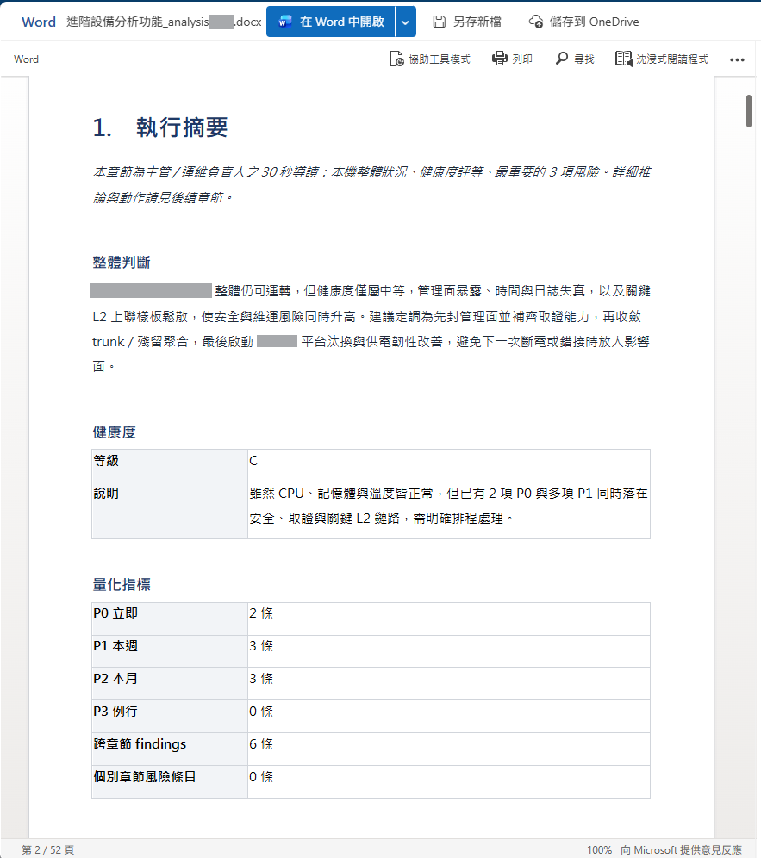Click the 量化指標 subheading

(121, 584)
